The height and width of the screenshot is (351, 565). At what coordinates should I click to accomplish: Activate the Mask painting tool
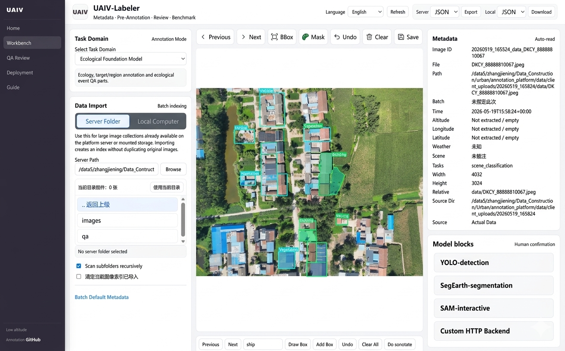[x=313, y=37]
